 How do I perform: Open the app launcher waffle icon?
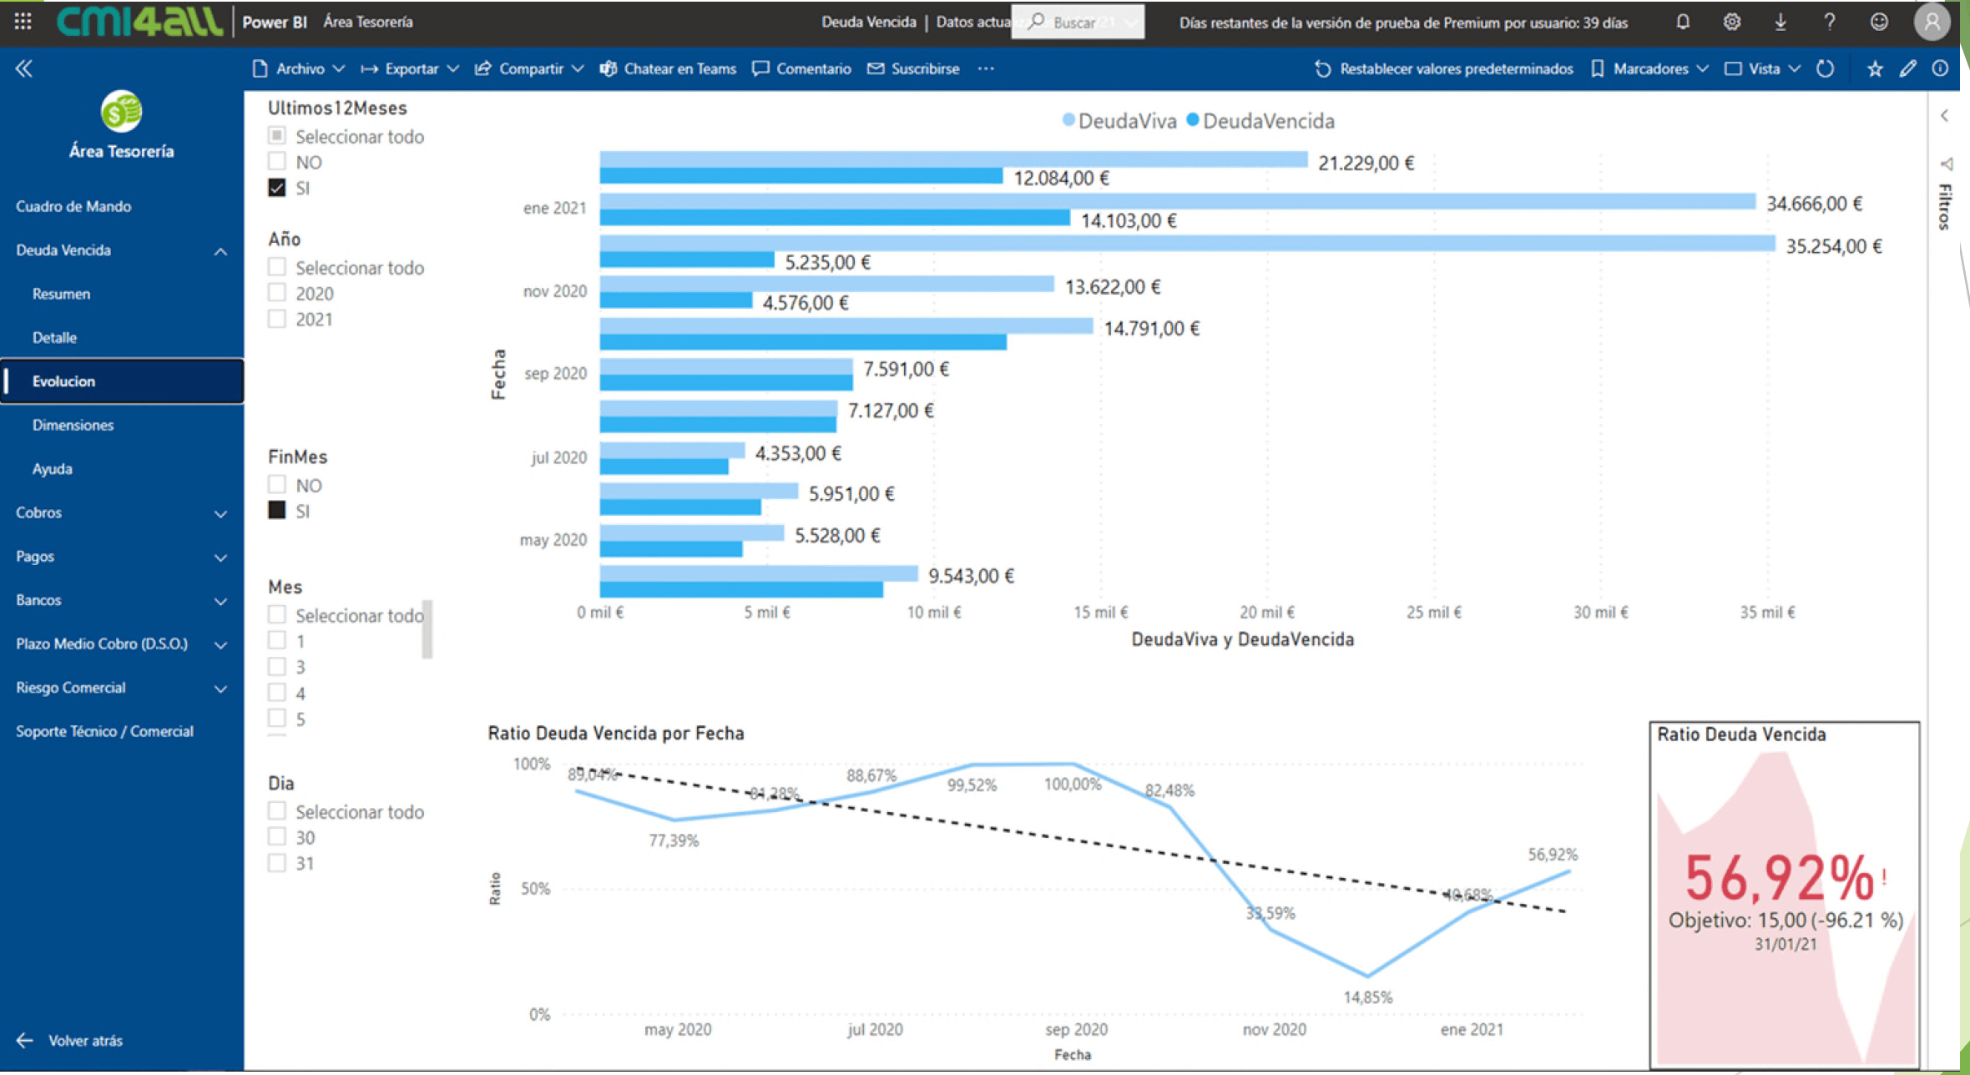pos(23,22)
